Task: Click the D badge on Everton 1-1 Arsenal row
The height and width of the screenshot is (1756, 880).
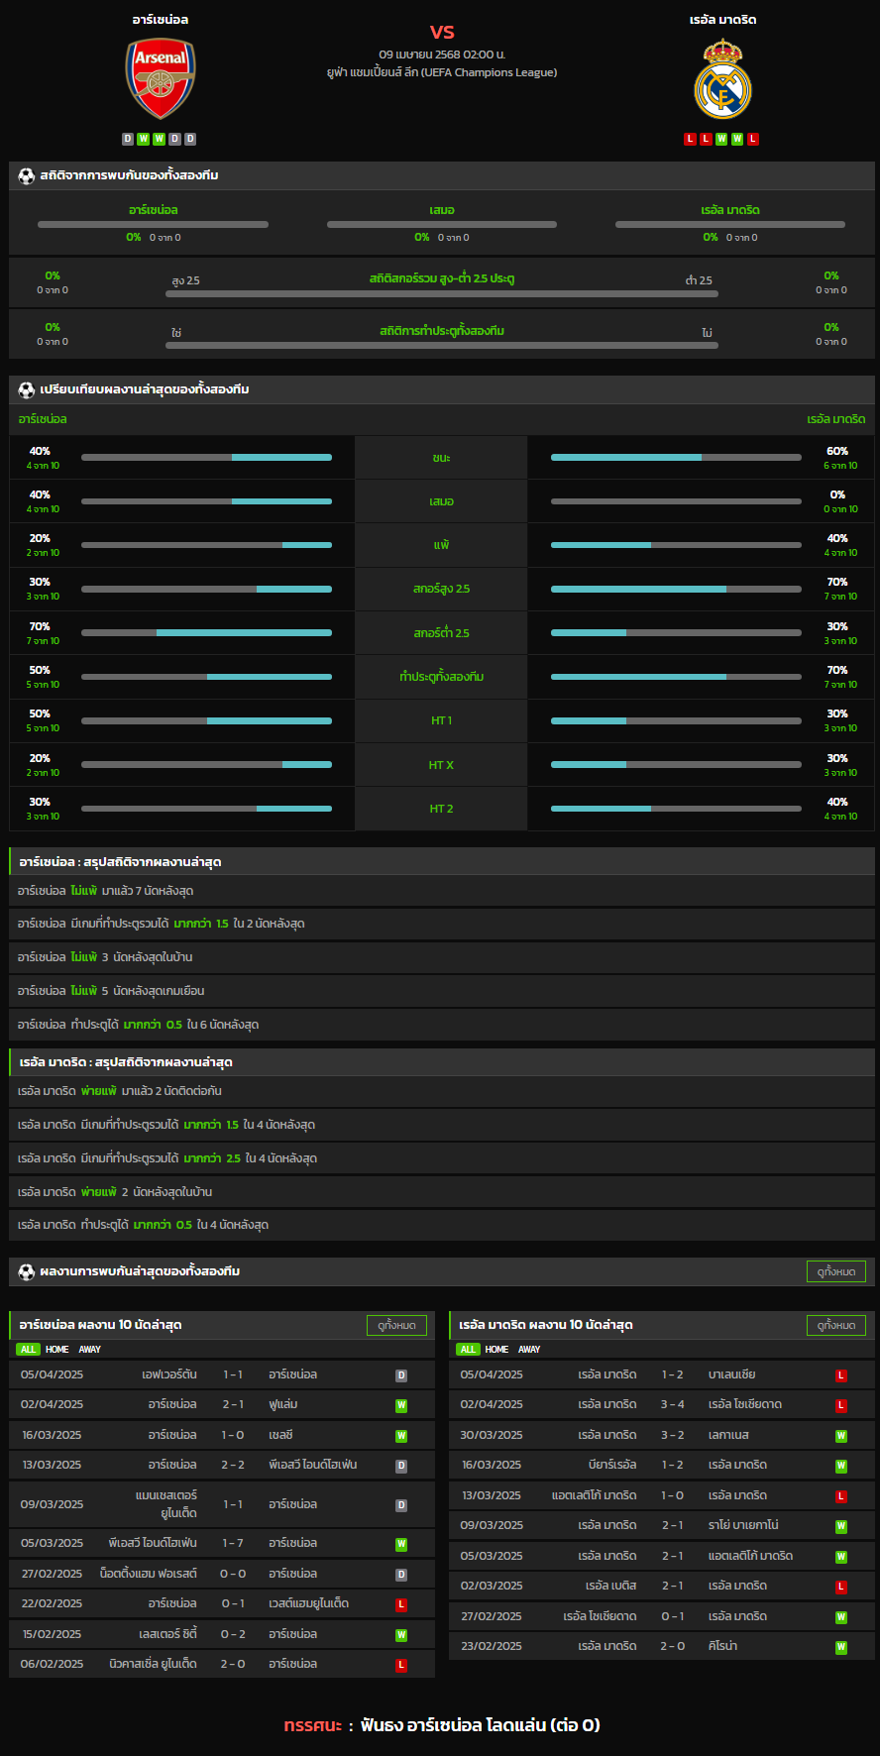Action: coord(401,1375)
